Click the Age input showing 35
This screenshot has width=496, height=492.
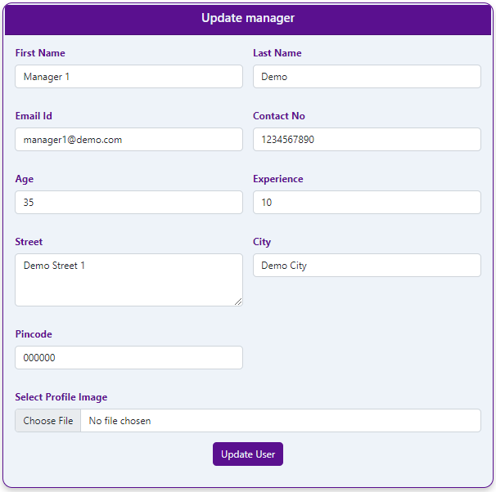point(129,202)
